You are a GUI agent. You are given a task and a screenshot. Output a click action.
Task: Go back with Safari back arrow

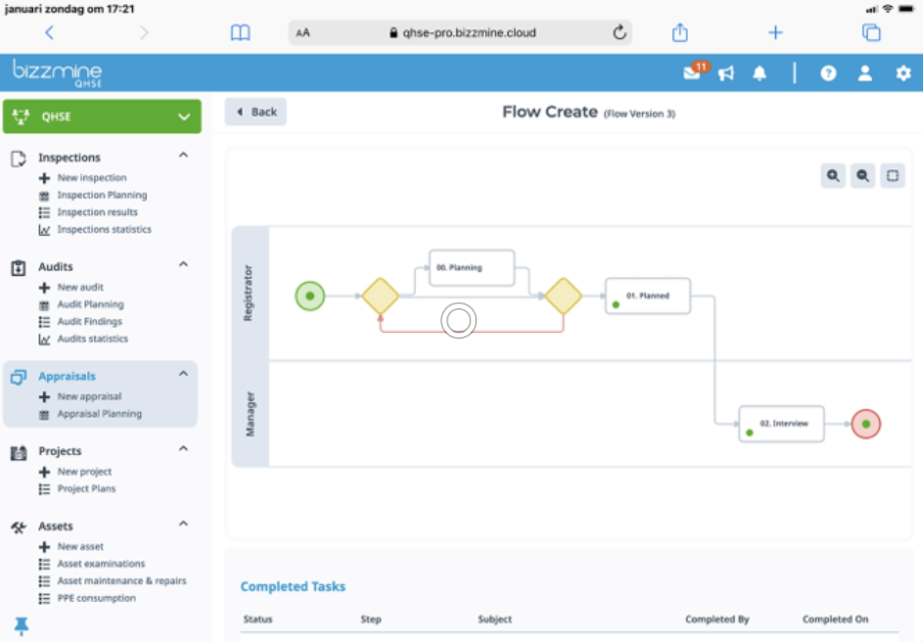[49, 32]
